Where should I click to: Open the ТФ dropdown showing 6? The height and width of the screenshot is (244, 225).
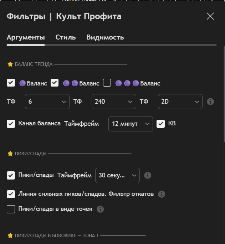tap(47, 102)
